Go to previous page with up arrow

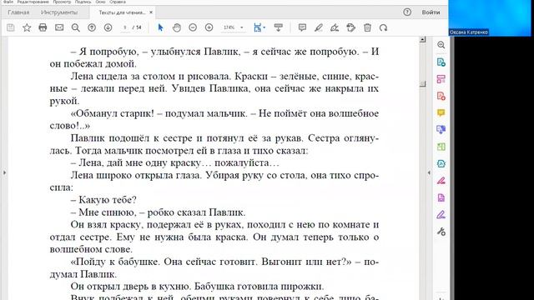92,27
